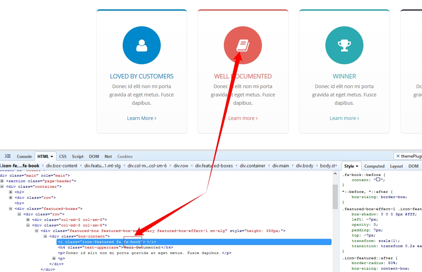Select div.col-m...col-sm-6 breadcrumb
This screenshot has height=272, width=422.
click(x=147, y=166)
